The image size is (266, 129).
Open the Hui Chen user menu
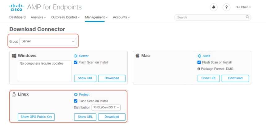click(243, 7)
